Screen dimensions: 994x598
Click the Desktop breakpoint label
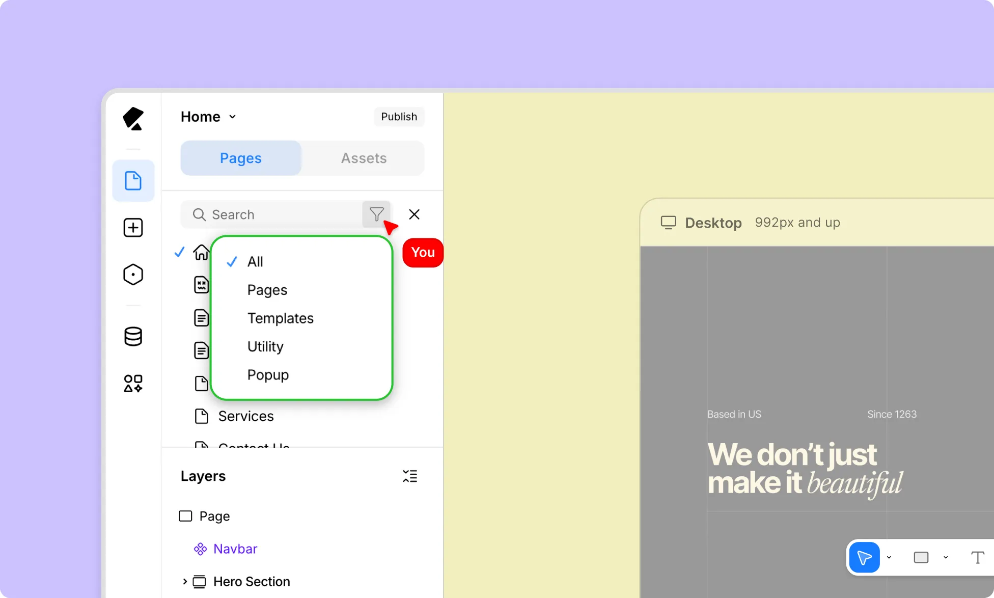tap(713, 223)
